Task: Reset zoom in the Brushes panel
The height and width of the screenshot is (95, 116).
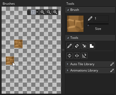Action: [x=55, y=12]
